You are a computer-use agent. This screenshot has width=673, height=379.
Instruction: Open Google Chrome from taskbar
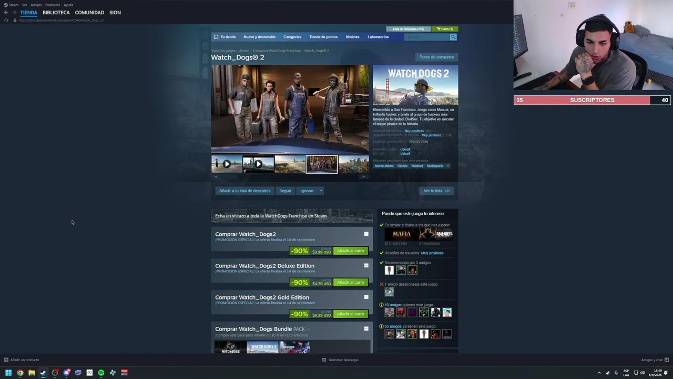coord(20,373)
